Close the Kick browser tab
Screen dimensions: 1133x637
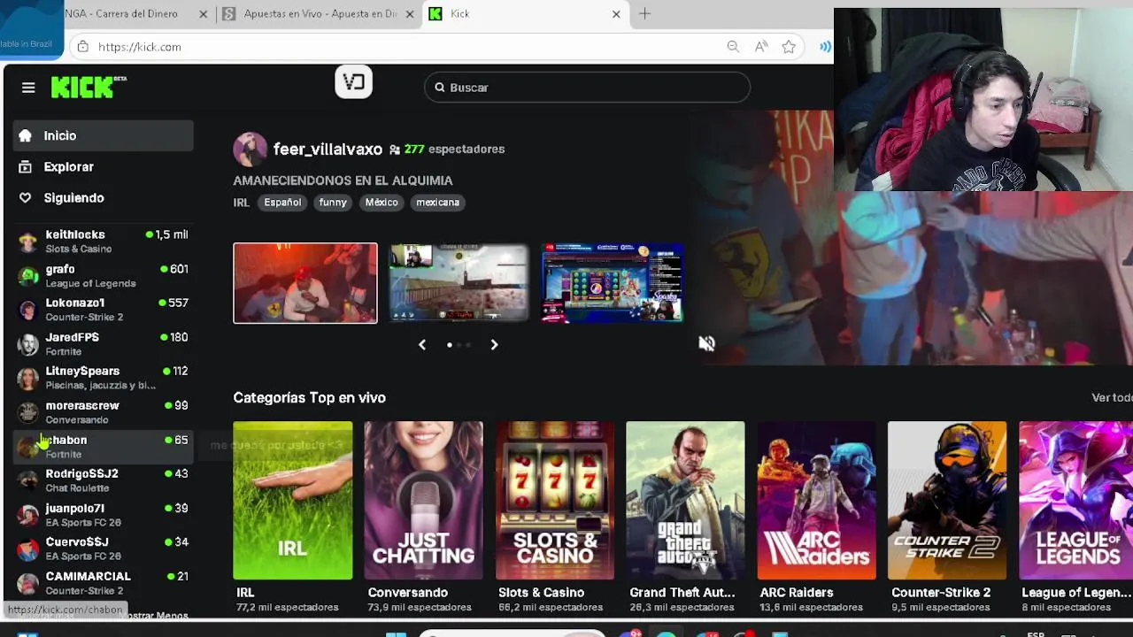pos(616,14)
